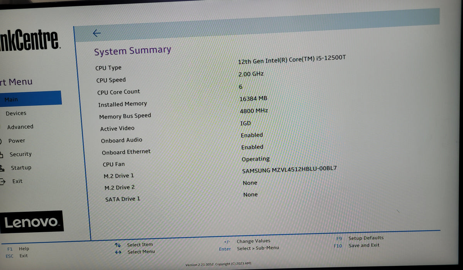Select the Memory Bus Speed label
This screenshot has height=270, width=463.
pos(125,116)
